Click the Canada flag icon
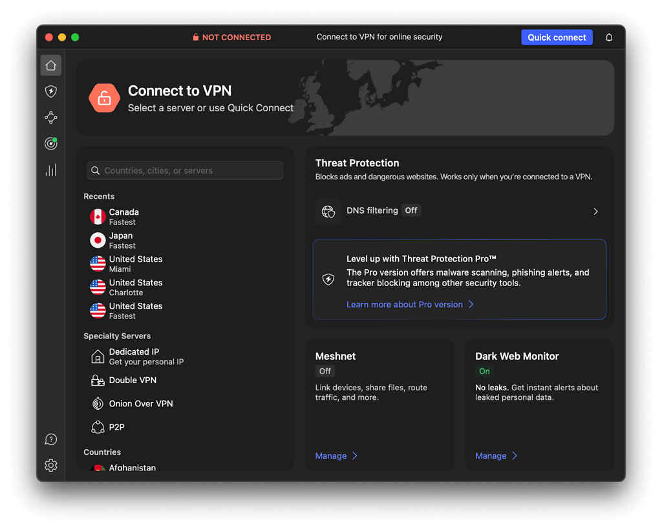 point(98,217)
